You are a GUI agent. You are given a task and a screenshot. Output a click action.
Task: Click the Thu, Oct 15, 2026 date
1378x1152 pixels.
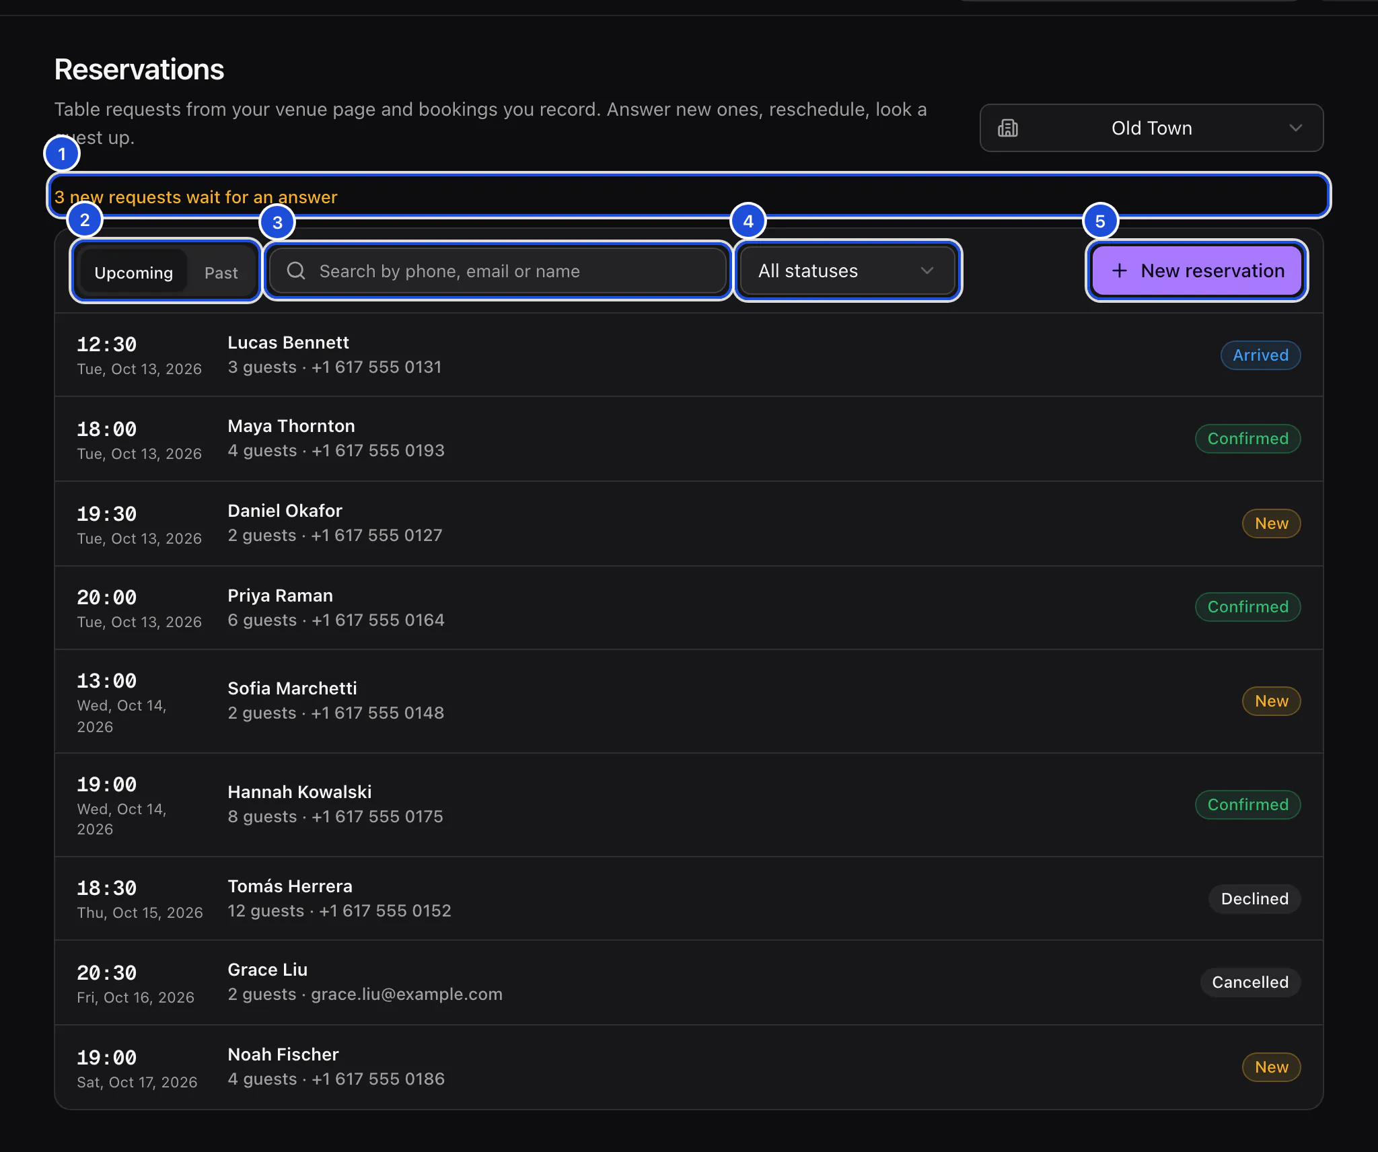[140, 912]
